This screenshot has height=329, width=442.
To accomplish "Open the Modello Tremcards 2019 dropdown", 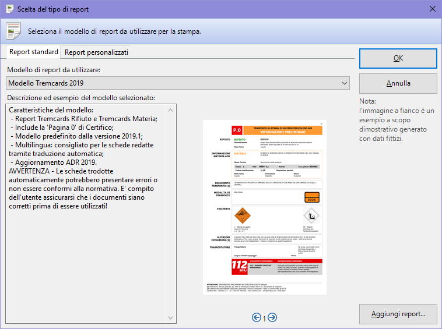I will pos(178,83).
